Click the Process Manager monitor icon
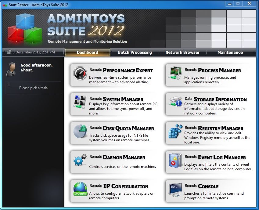 (175, 73)
